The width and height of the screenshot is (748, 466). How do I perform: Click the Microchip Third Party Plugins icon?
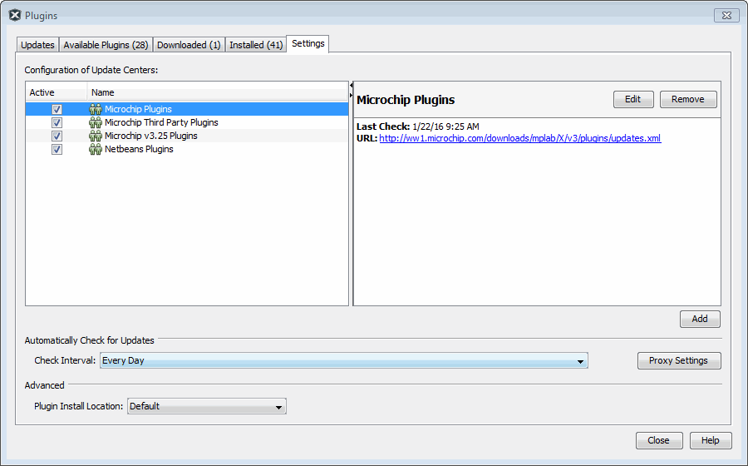click(96, 122)
